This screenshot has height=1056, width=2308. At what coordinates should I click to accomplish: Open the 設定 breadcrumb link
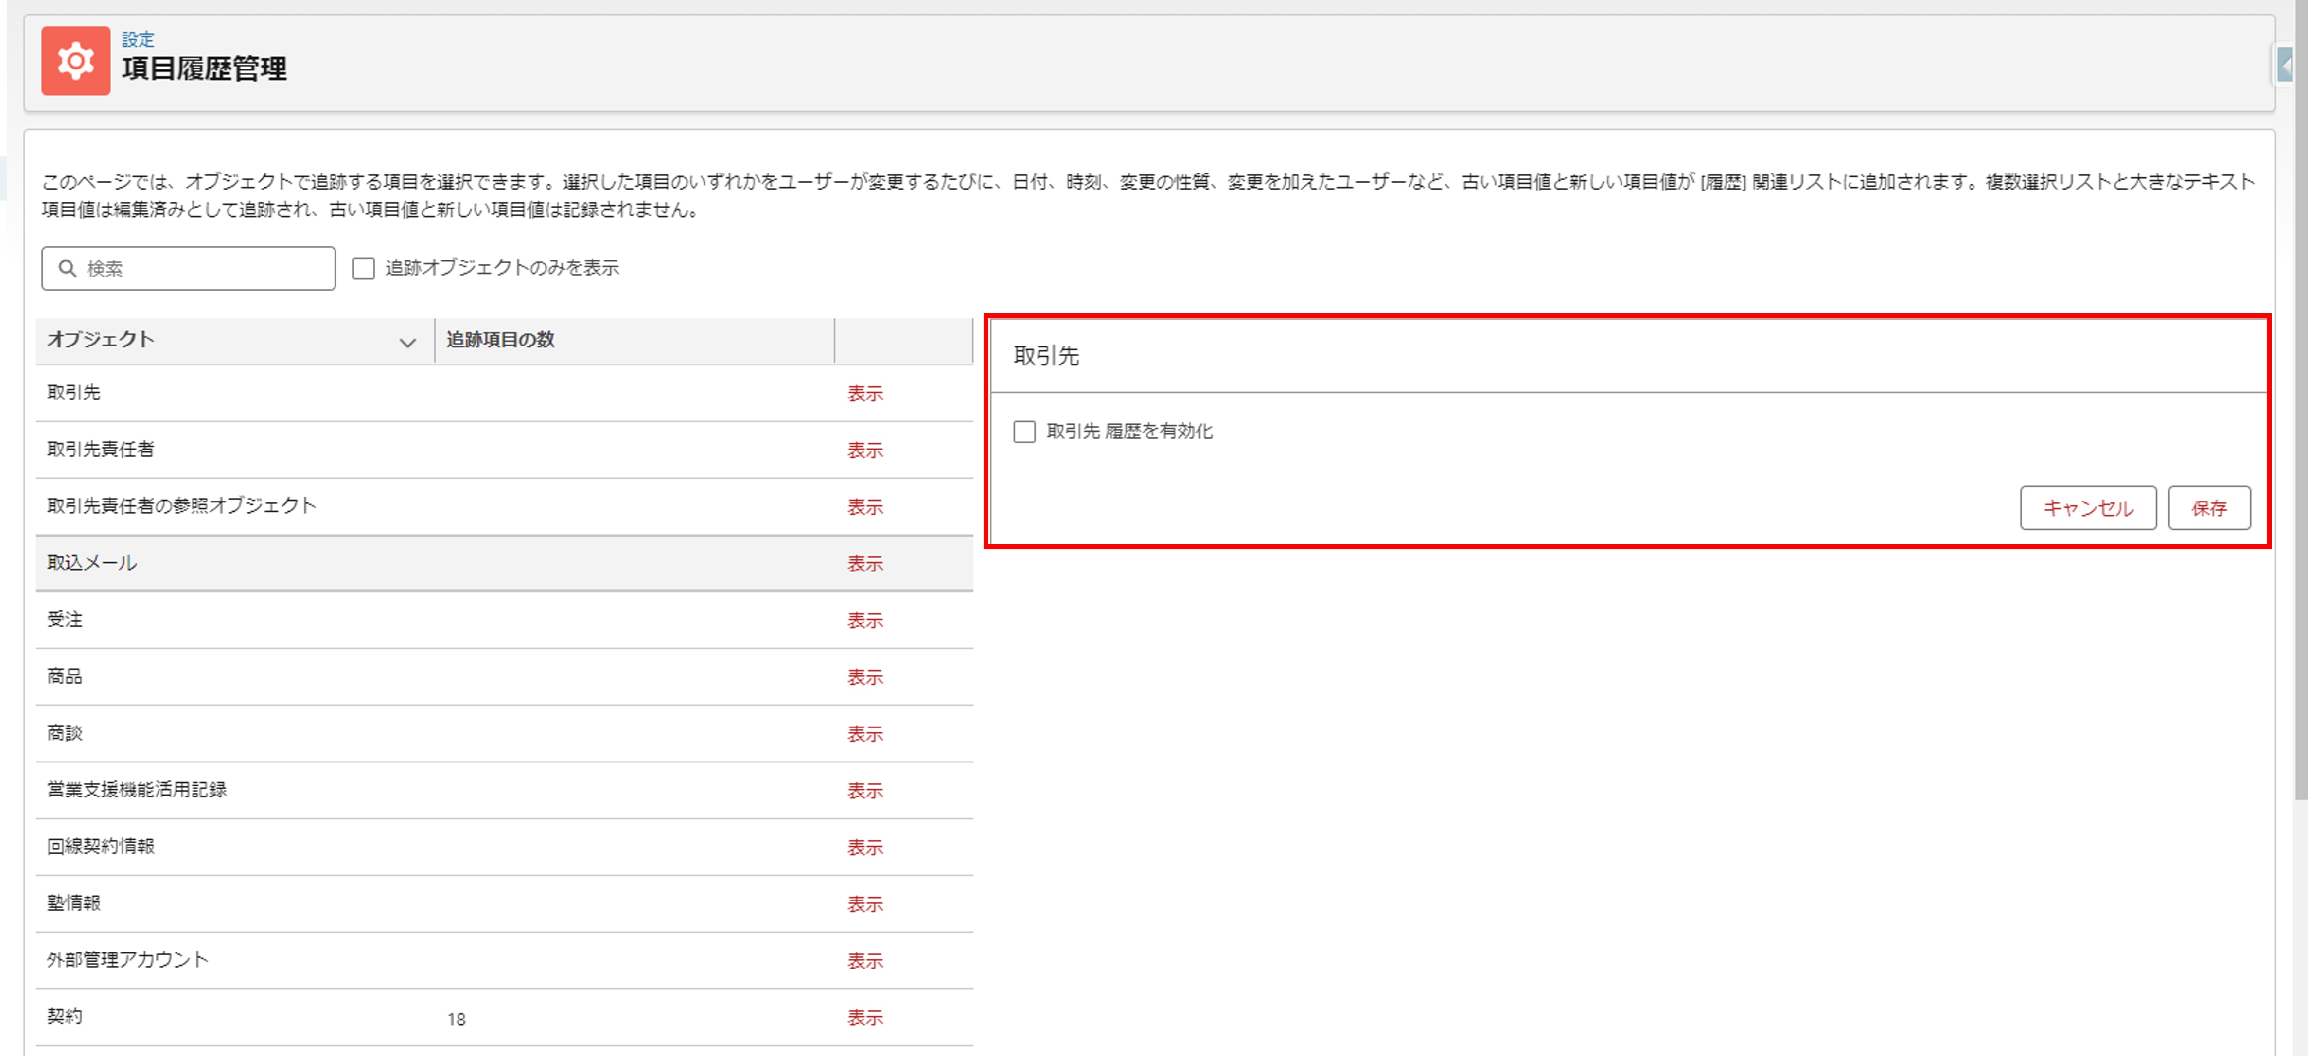pyautogui.click(x=138, y=39)
